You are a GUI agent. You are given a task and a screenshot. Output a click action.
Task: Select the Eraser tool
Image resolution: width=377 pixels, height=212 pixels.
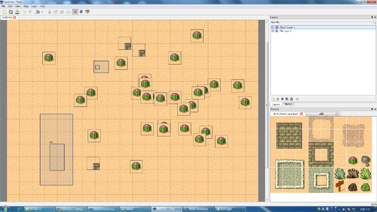[62, 12]
